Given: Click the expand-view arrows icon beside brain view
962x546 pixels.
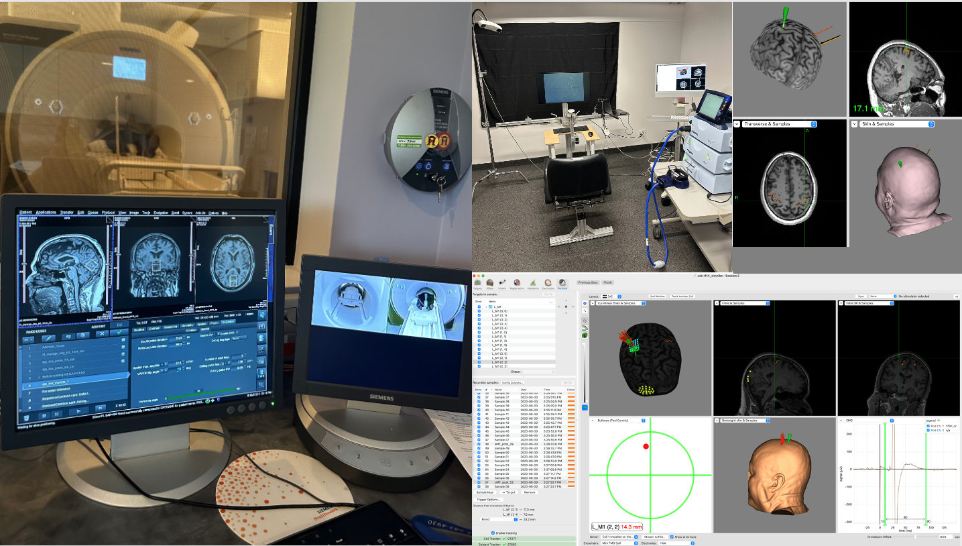Looking at the screenshot, I should (585, 311).
